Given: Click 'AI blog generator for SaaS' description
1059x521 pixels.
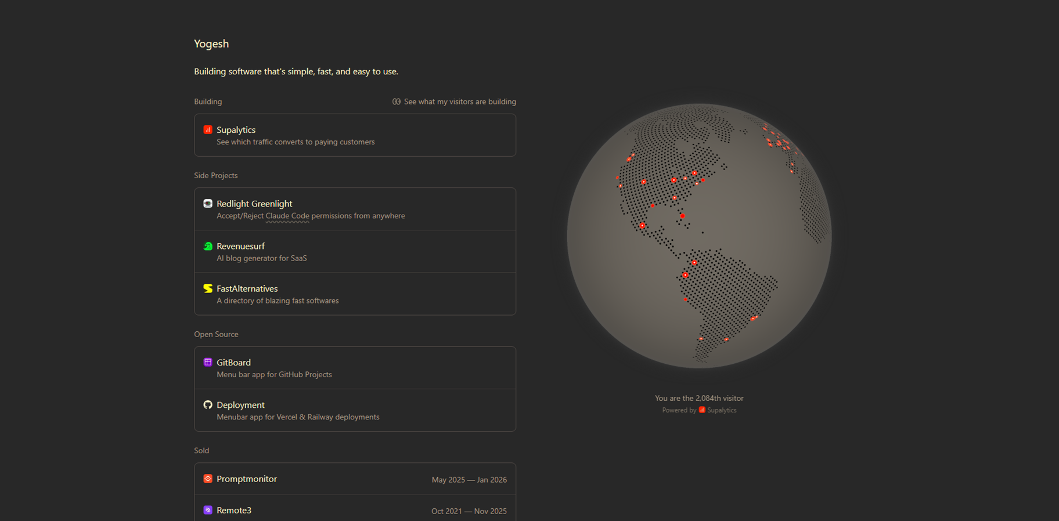Looking at the screenshot, I should [262, 258].
